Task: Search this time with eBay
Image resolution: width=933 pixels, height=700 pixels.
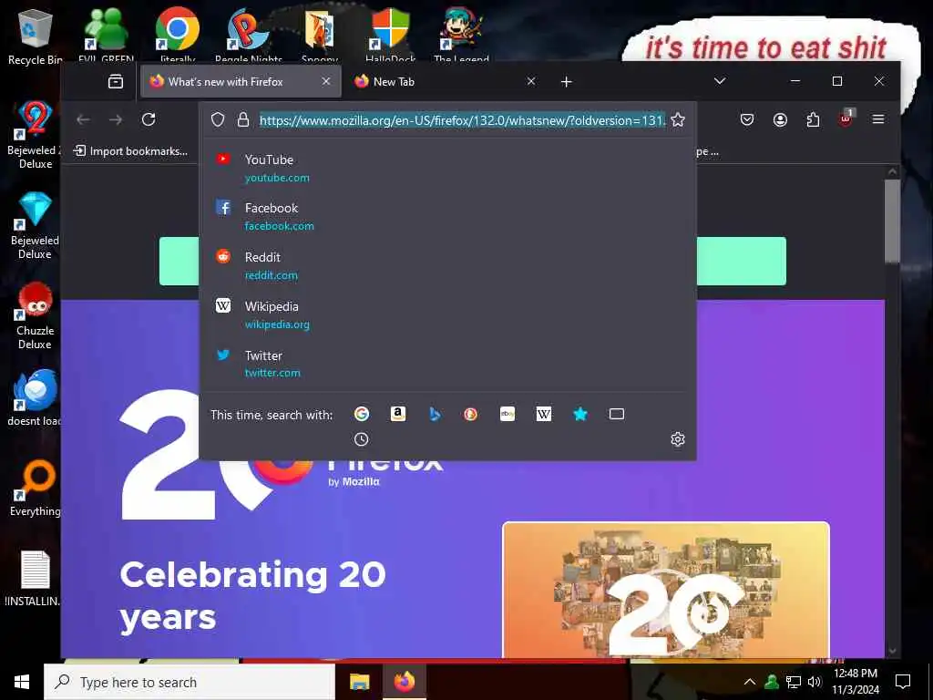Action: (508, 414)
